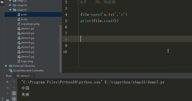Click logo.png image file icon
Screen dimensions: 192x101
pyautogui.click(x=19, y=61)
